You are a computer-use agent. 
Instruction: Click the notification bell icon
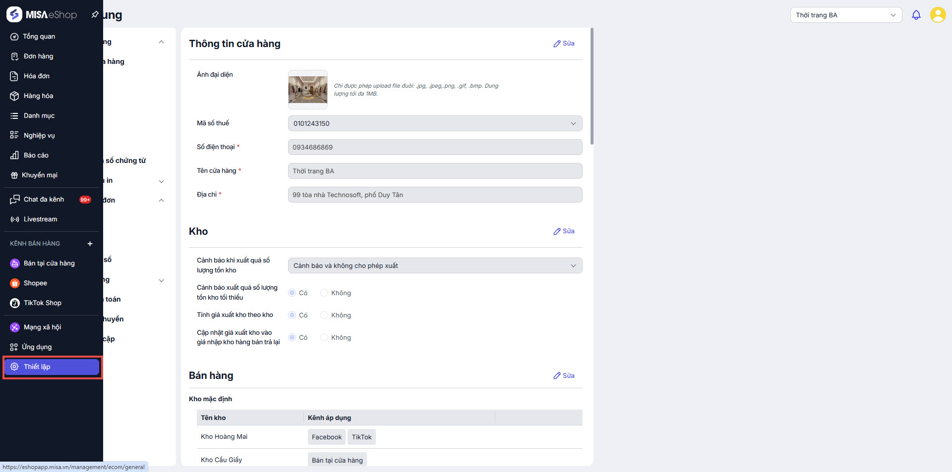(x=916, y=15)
